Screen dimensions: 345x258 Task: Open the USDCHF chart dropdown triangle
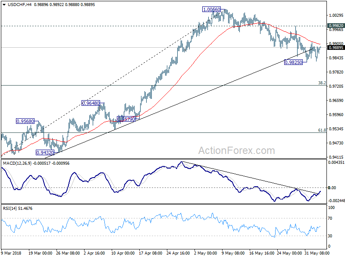(x=4, y=5)
